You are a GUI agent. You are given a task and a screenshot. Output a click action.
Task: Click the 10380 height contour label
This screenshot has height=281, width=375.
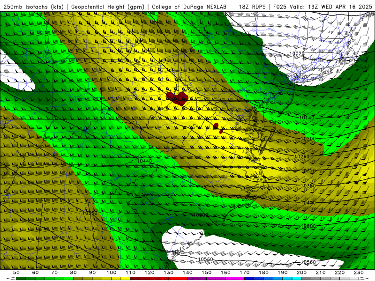click(x=308, y=185)
